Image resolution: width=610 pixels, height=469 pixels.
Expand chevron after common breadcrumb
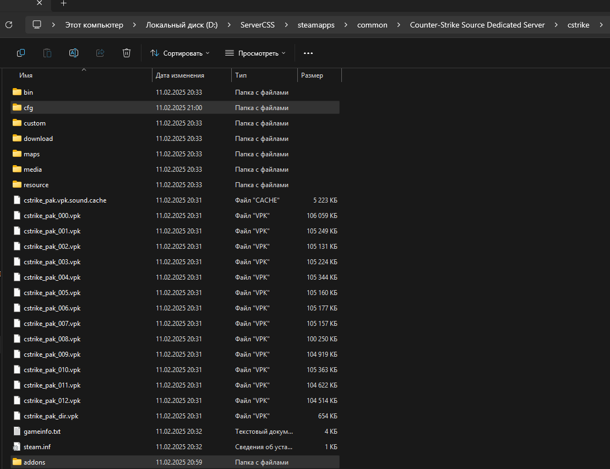click(399, 25)
